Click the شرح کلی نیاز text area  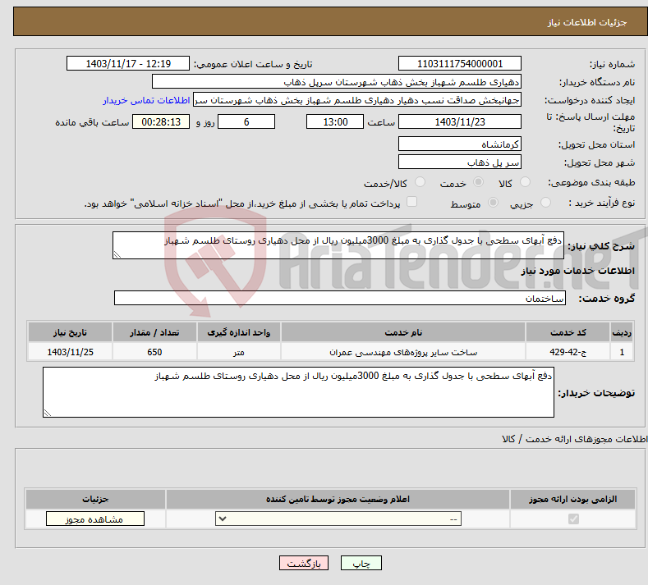click(x=338, y=245)
